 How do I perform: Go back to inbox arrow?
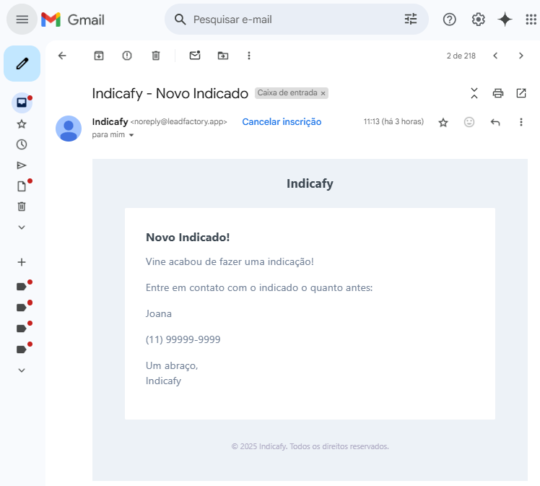point(62,56)
